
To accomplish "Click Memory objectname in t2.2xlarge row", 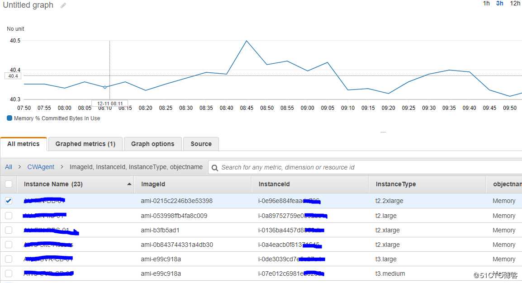I will [x=504, y=201].
